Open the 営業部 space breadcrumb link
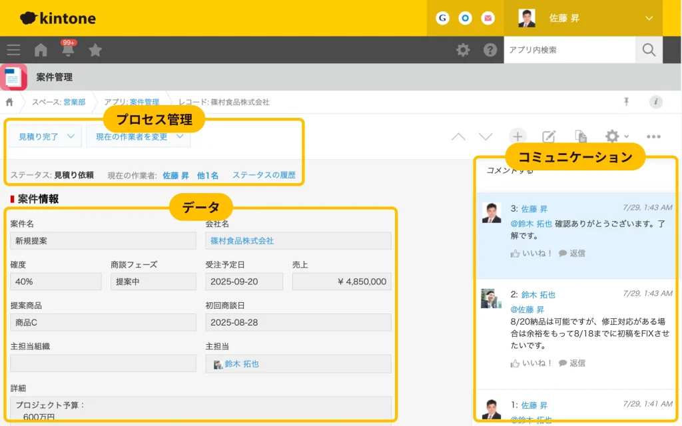This screenshot has width=682, height=426. (x=74, y=103)
